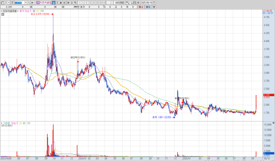
Task: Click the purple icon before the stock name
Action: pos(38,3)
